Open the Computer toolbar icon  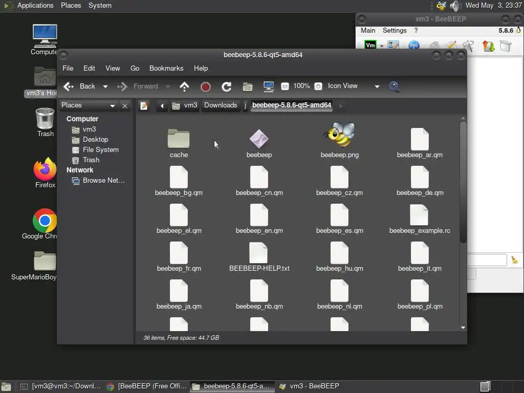(x=268, y=86)
